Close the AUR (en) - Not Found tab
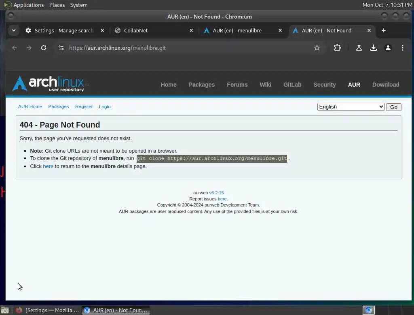414x315 pixels. click(369, 30)
